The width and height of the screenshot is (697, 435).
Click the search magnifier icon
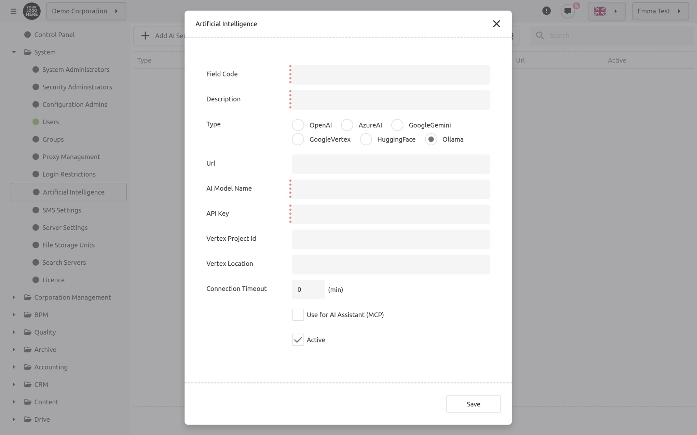pos(540,36)
